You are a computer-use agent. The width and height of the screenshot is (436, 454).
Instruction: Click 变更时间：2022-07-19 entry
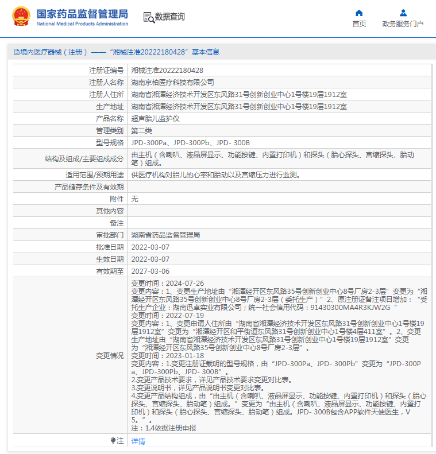167,316
